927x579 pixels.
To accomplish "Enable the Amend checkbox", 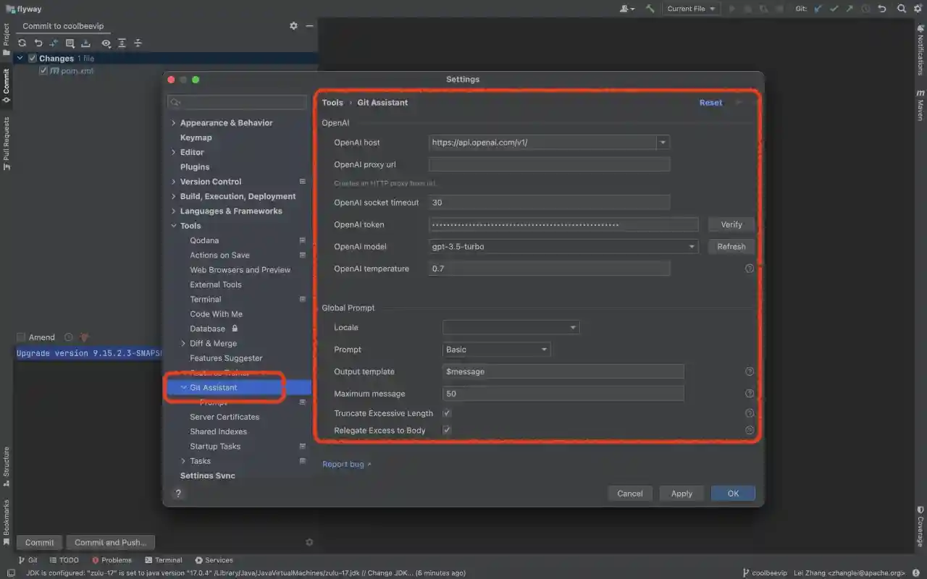I will tap(21, 337).
